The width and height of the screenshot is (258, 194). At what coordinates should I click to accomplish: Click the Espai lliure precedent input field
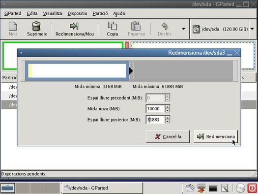pos(155,98)
